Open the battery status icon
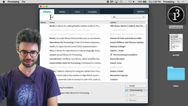 [145, 2]
